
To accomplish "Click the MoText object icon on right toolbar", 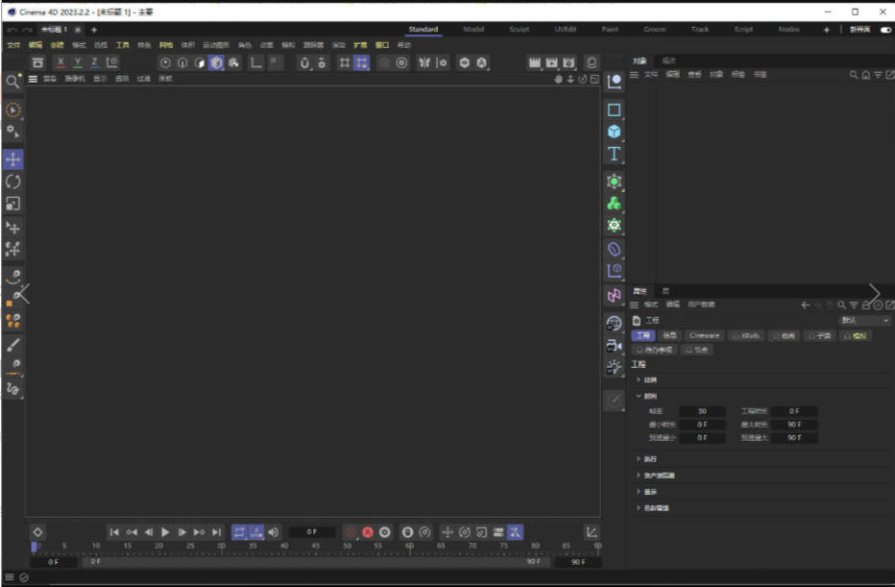I will click(x=613, y=154).
